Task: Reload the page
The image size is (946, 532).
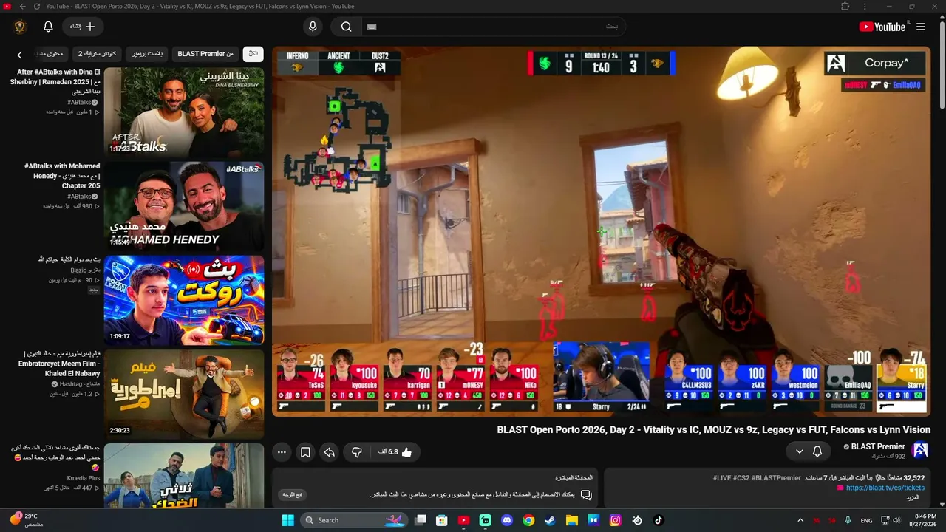Action: (x=37, y=7)
